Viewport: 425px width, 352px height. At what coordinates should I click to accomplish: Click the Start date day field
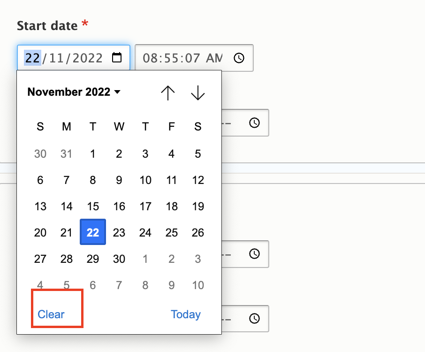coord(32,58)
